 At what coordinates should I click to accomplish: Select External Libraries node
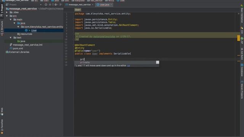click(19, 52)
